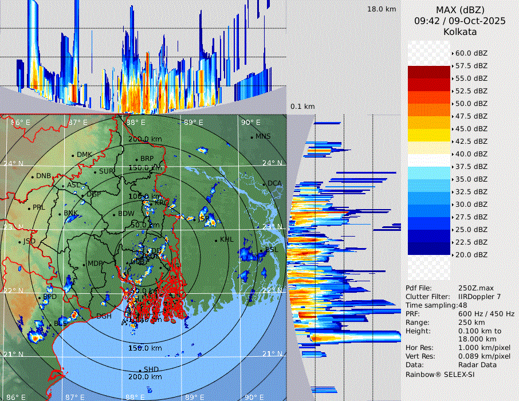519x401 pixels.
Task: Click the SHD station marker
Action: 140,370
